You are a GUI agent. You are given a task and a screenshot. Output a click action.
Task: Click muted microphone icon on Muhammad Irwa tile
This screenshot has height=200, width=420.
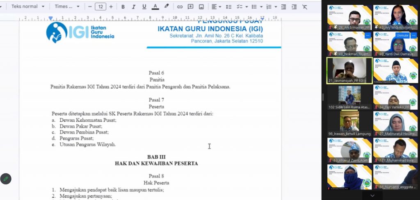tap(377, 160)
